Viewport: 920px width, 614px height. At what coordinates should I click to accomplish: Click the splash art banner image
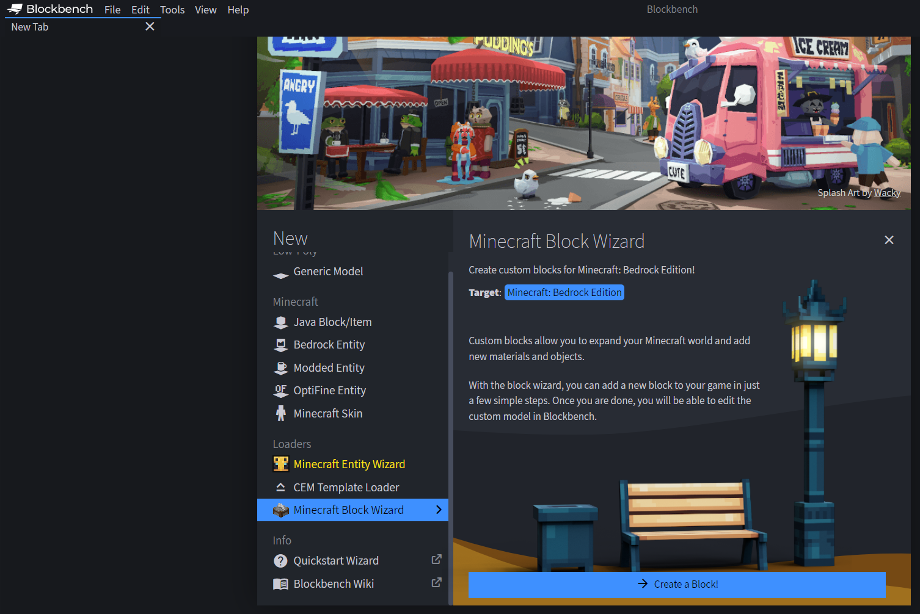584,123
